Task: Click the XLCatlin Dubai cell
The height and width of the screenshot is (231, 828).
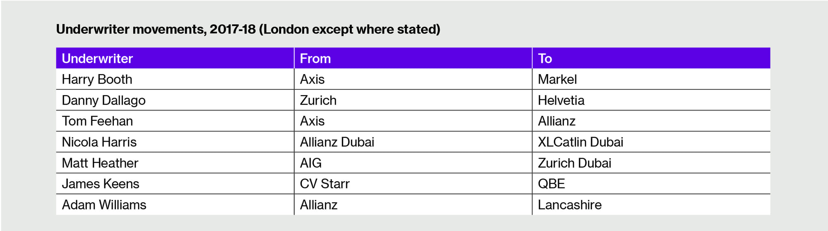Action: click(x=651, y=142)
